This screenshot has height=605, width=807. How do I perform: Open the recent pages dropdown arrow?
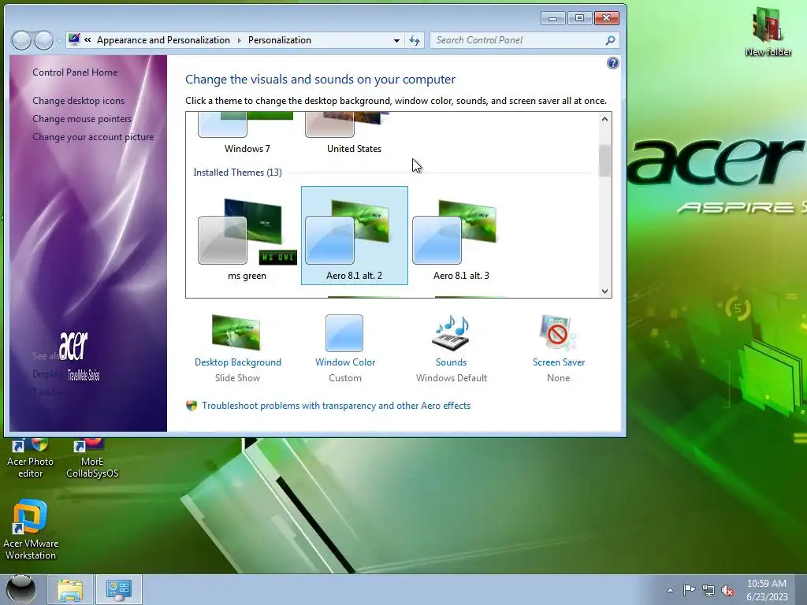click(x=59, y=40)
